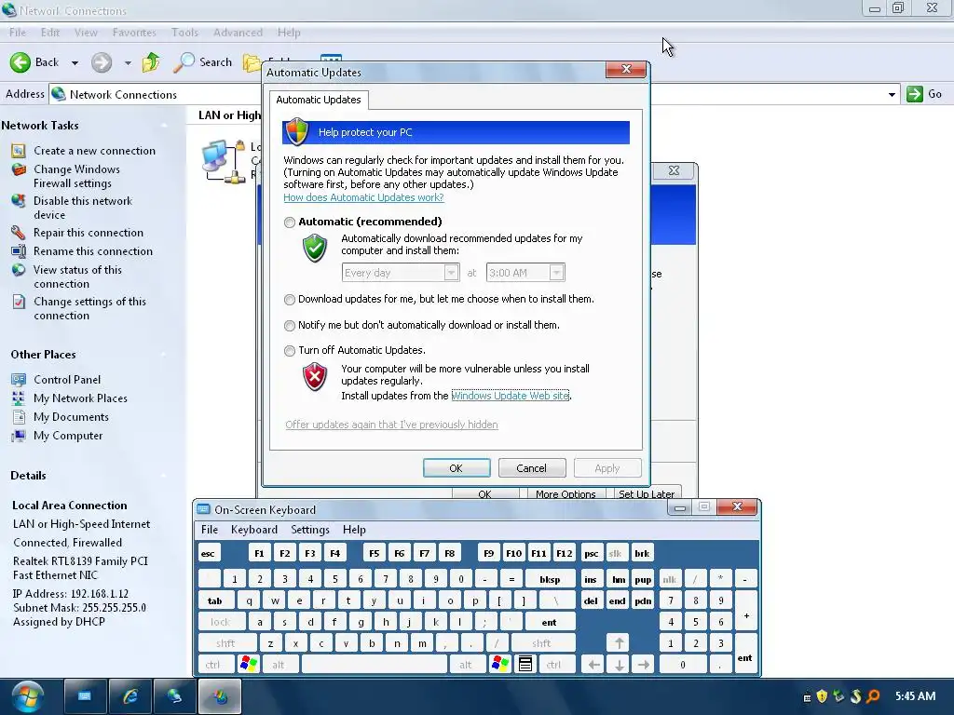Open My Documents icon
954x715 pixels.
[19, 417]
